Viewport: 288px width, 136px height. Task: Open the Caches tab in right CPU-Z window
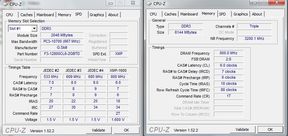click(170, 14)
